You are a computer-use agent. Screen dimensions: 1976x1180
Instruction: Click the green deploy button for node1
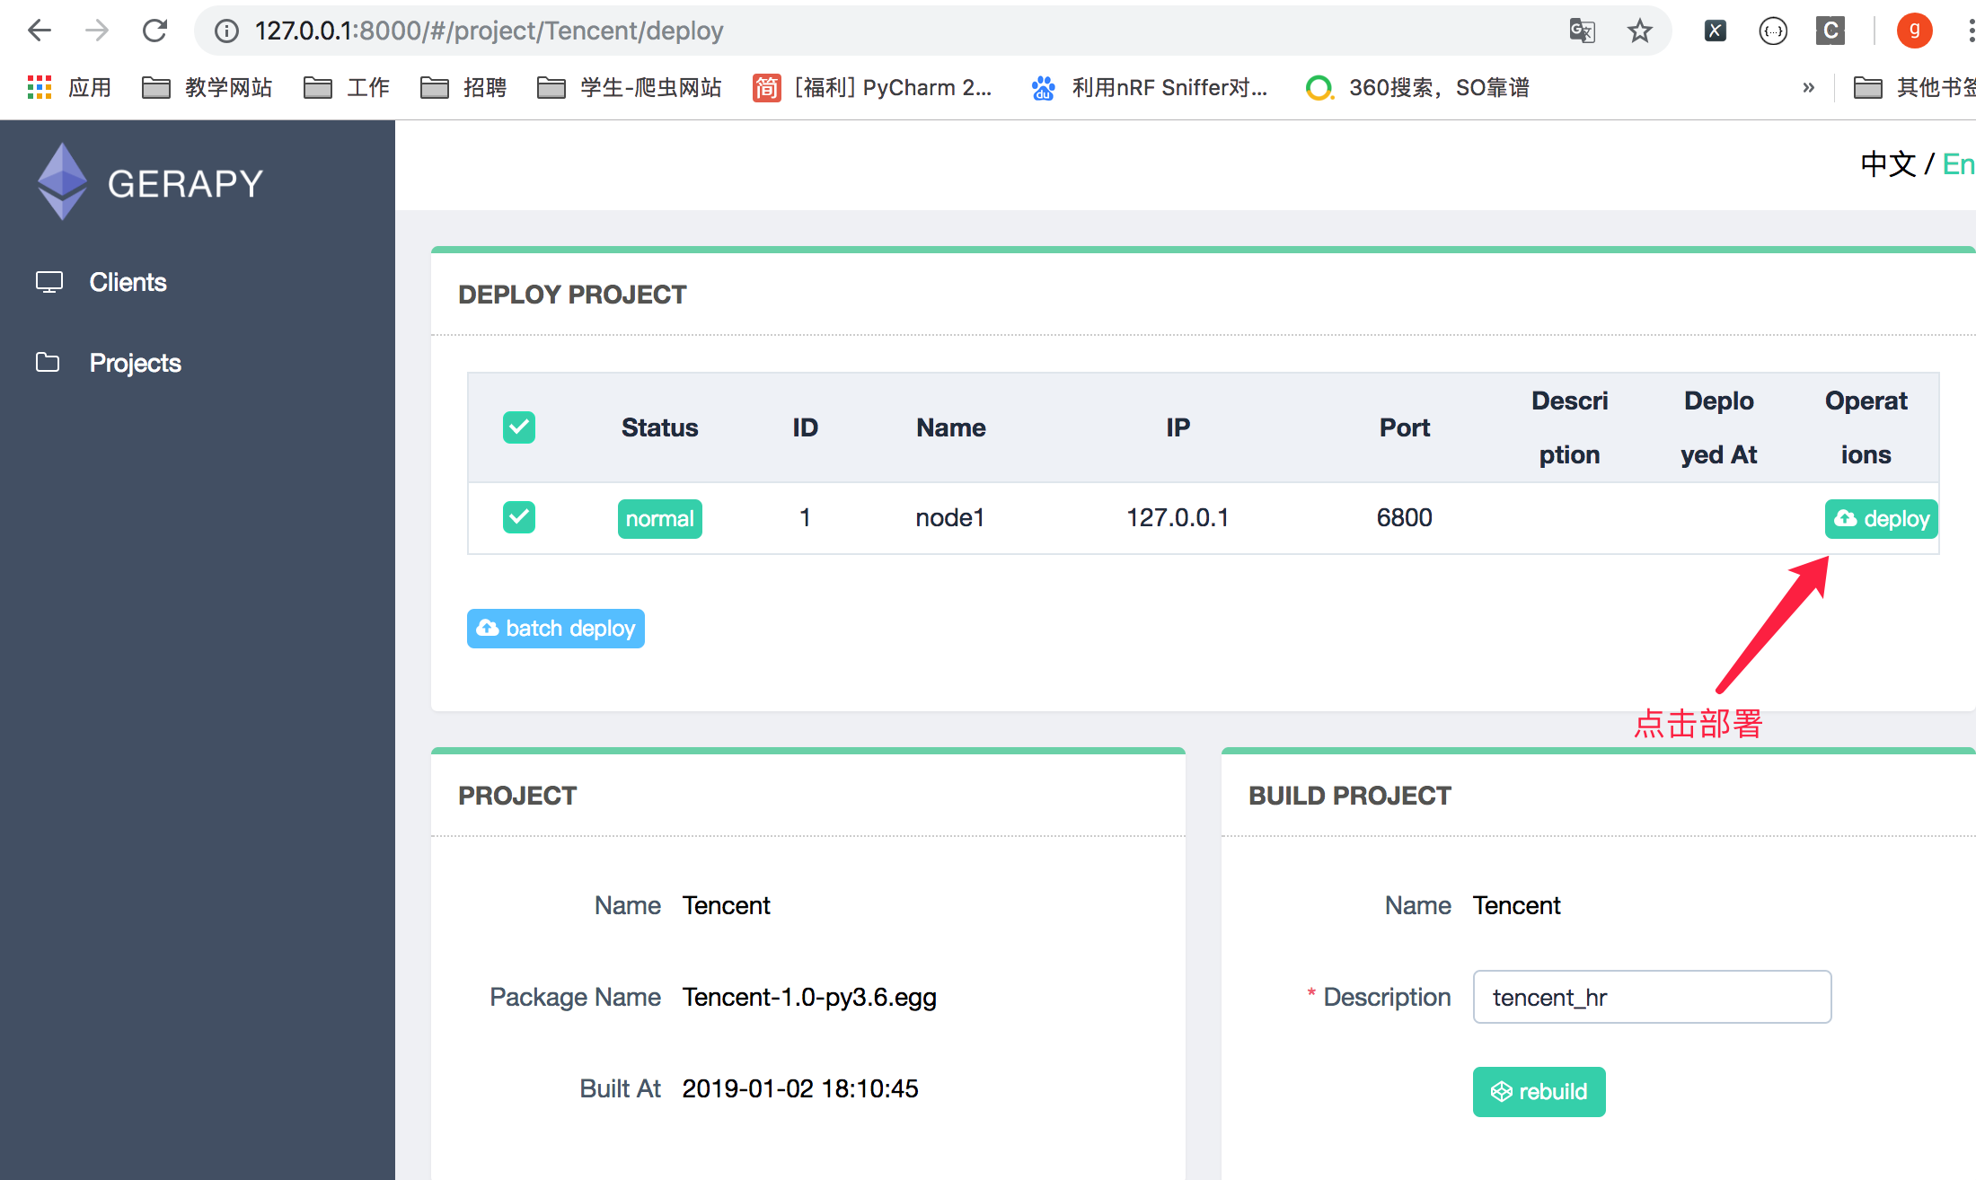(x=1881, y=518)
